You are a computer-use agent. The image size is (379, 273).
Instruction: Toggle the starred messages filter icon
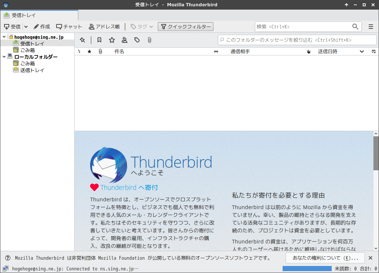[x=112, y=40]
